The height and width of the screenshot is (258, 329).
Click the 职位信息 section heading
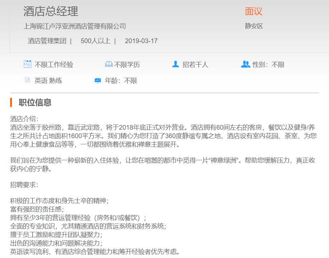point(35,102)
